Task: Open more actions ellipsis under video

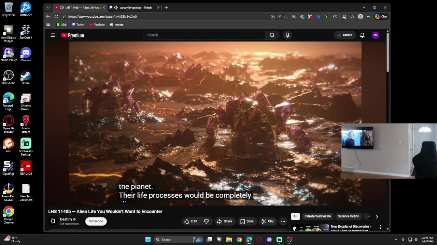Action: (283, 221)
